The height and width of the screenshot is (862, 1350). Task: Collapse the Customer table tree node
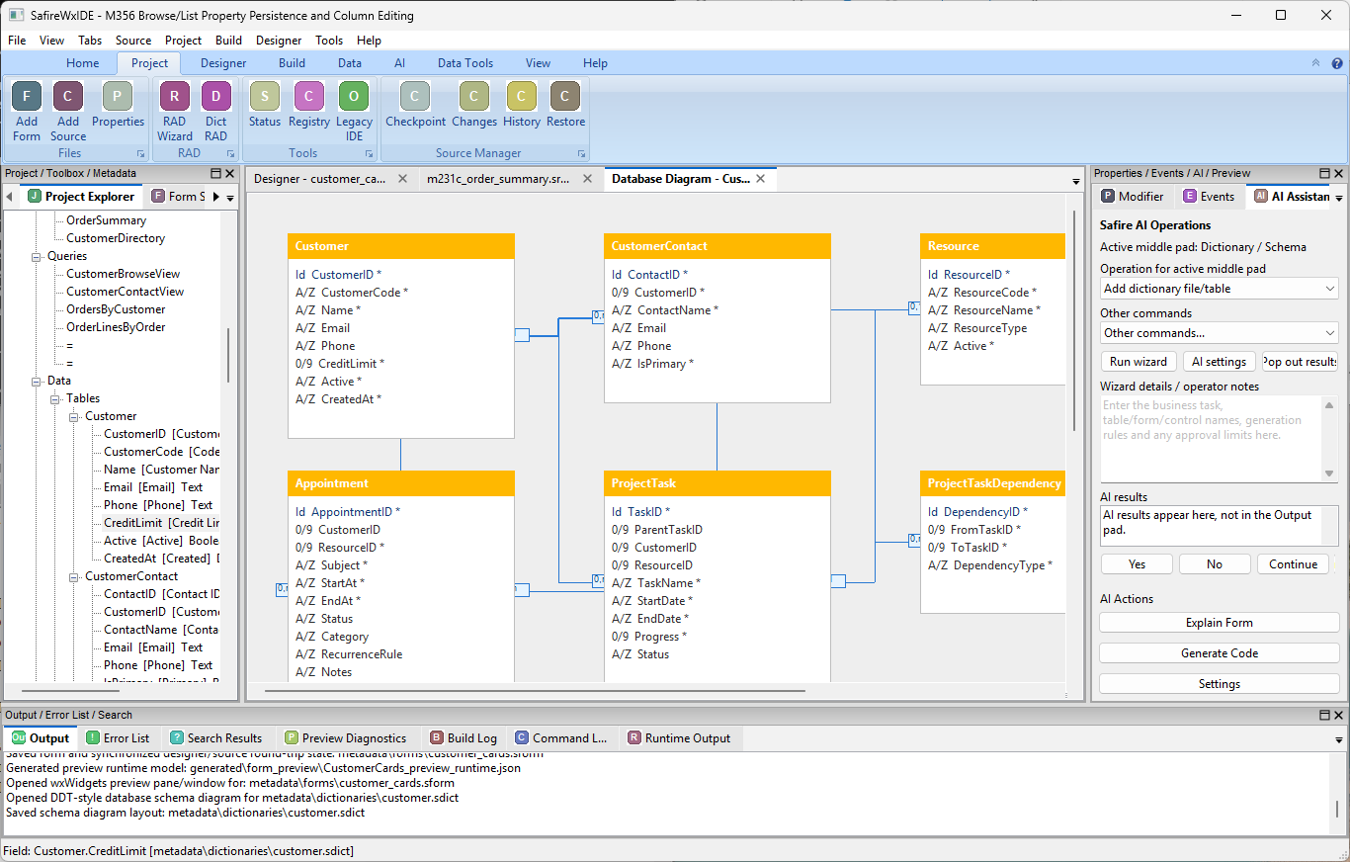pyautogui.click(x=74, y=416)
